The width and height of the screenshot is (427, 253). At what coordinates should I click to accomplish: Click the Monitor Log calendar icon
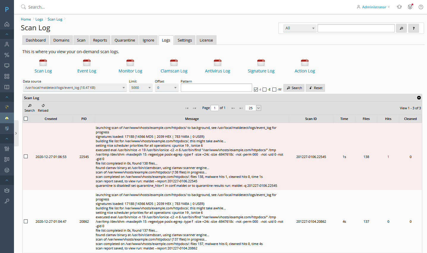(130, 62)
